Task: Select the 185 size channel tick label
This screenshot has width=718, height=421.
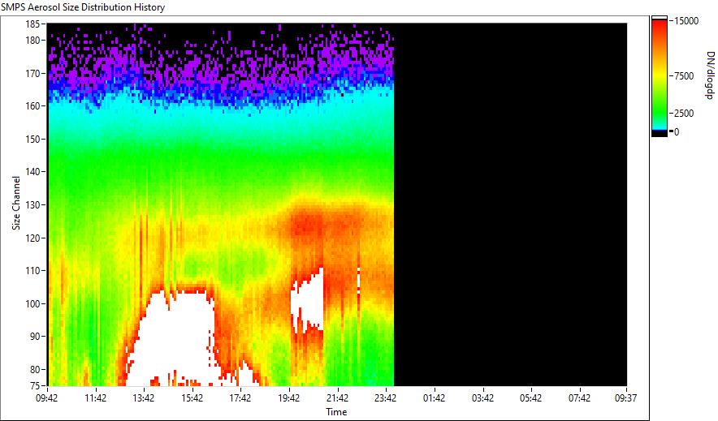Action: 32,24
